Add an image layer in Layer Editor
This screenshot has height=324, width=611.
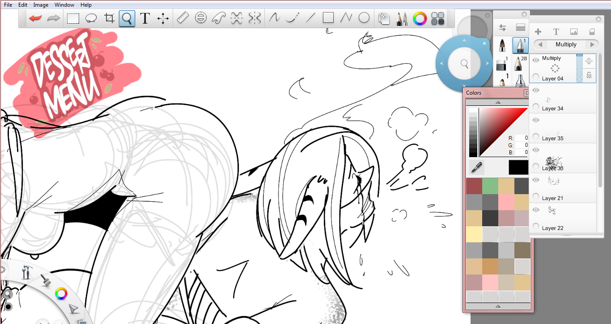574,32
